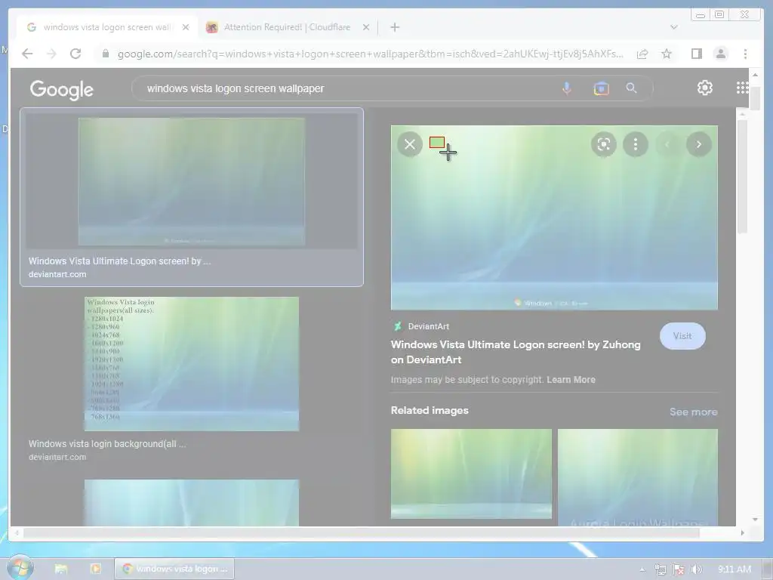The width and height of the screenshot is (773, 580).
Task: Open the clock showing 9:11 AM
Action: 734,569
